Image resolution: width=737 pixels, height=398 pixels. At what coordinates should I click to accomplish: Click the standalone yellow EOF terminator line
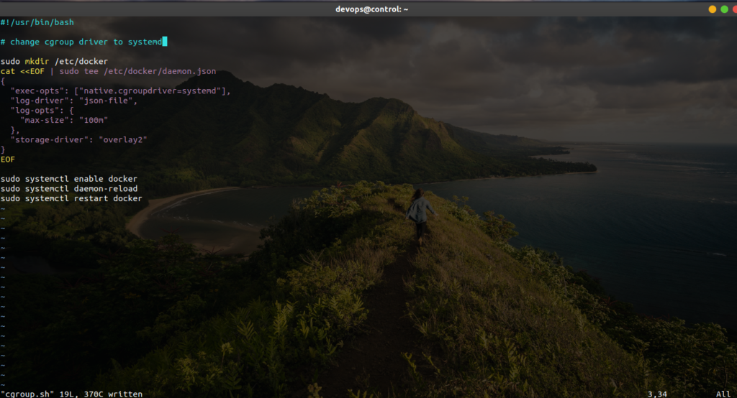(7, 159)
